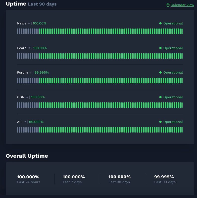
Task: Click the first gray bar in Learn timeline
Action: tap(18, 56)
